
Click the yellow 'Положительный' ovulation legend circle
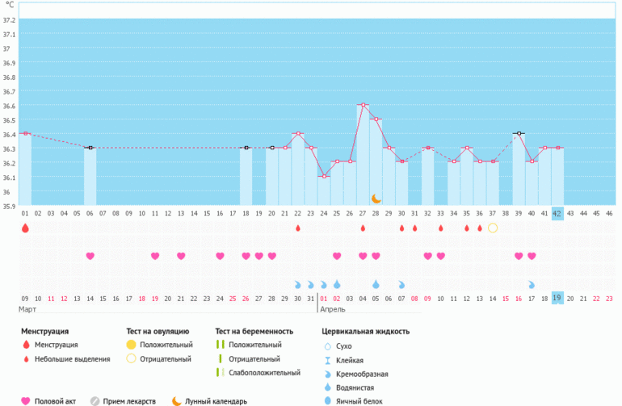(x=132, y=345)
